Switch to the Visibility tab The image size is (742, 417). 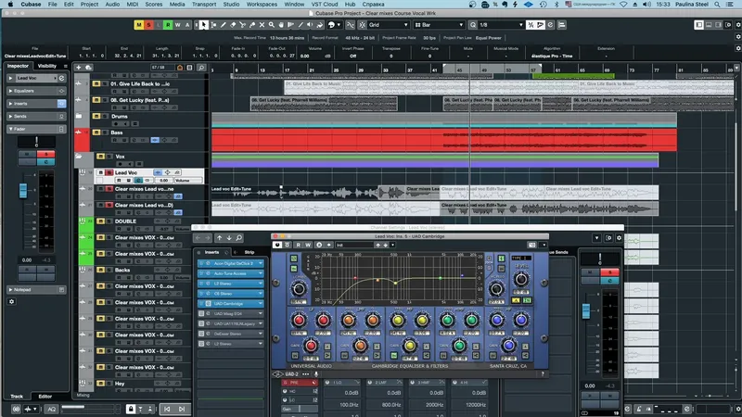click(47, 66)
